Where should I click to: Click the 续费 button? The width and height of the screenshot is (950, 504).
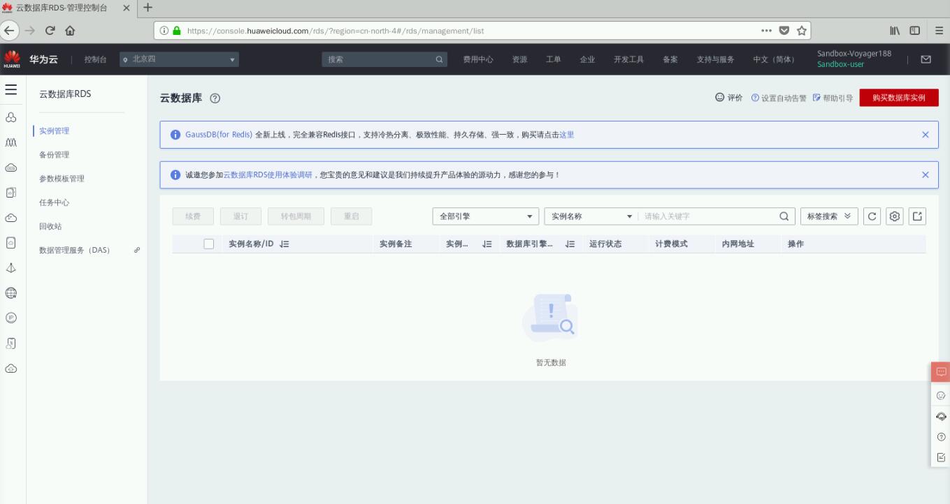coord(194,216)
